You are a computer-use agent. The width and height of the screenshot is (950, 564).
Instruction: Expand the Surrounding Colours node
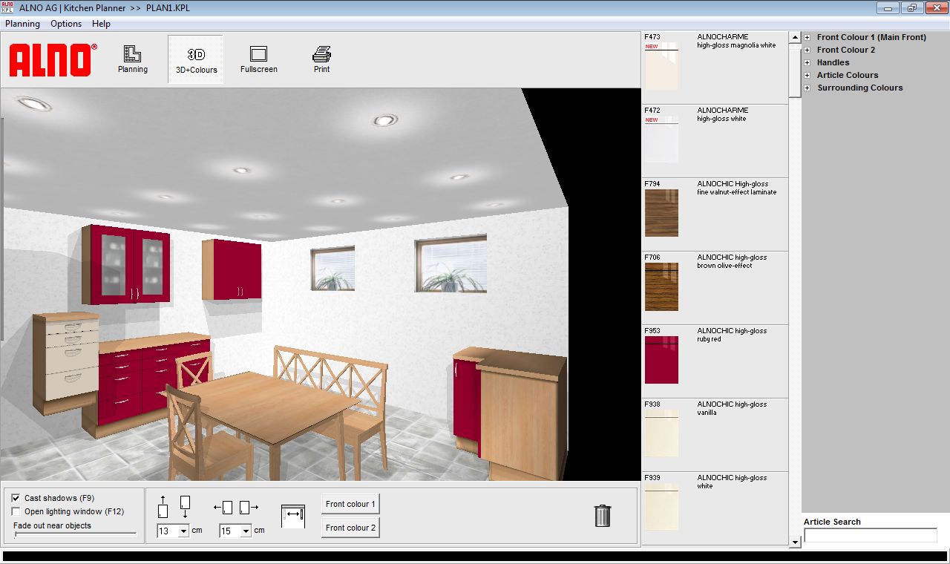(x=807, y=88)
